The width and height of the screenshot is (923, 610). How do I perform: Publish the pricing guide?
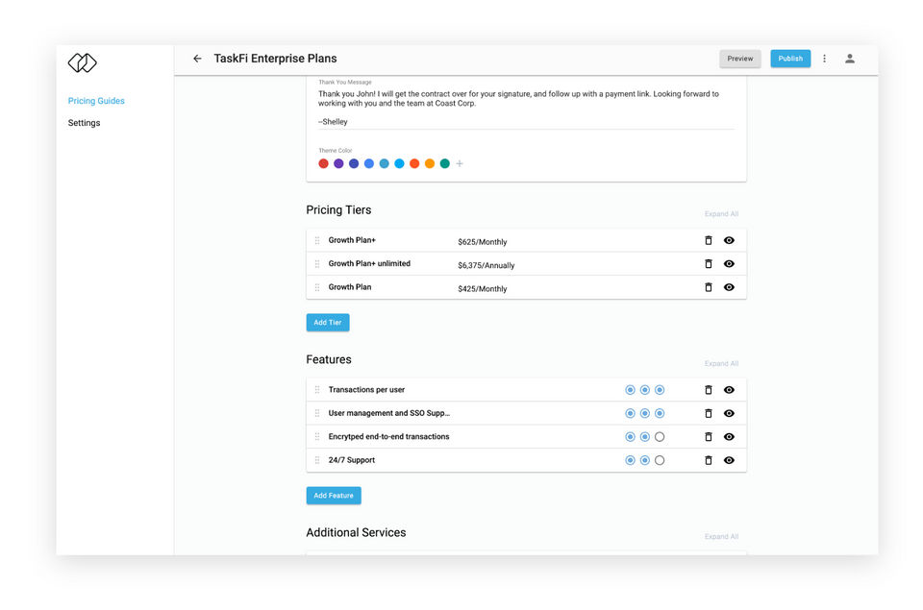pyautogui.click(x=790, y=59)
